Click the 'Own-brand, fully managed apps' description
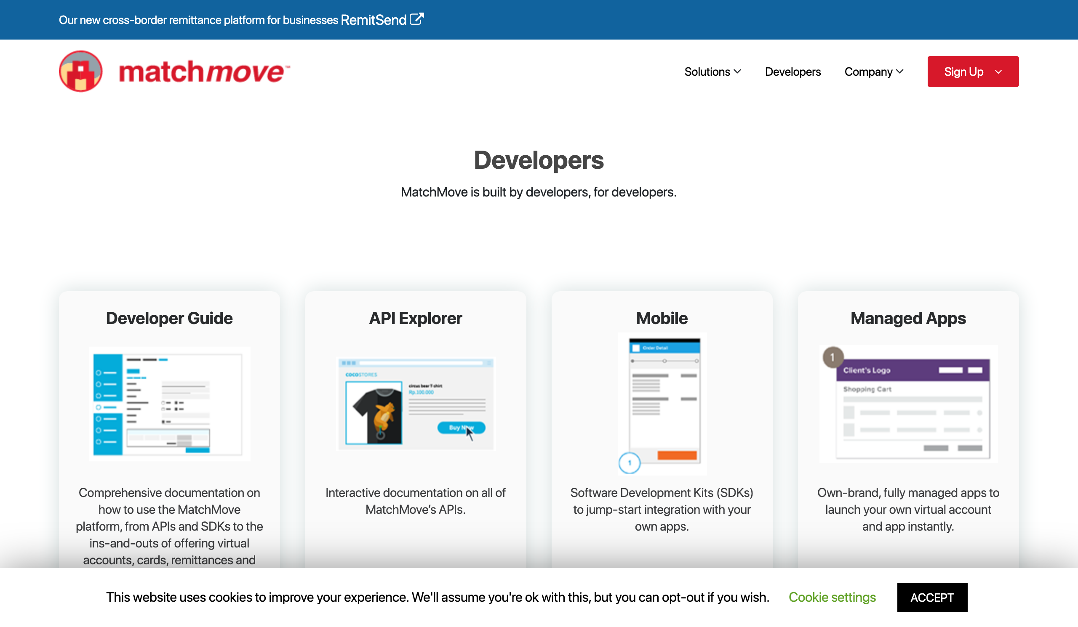Viewport: 1078px width, 627px height. point(908,510)
